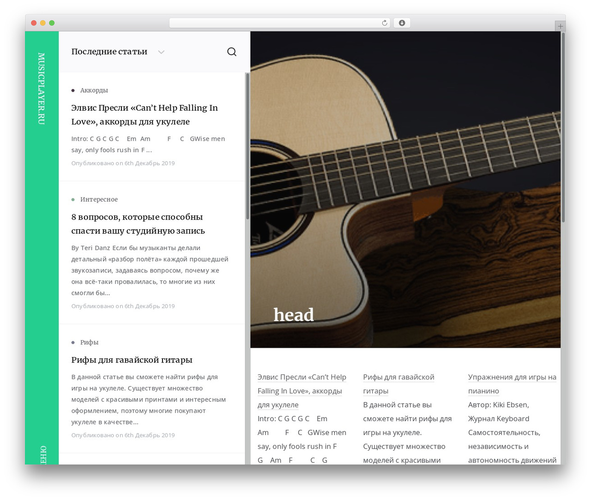Expand the Последние статьи dropdown chevron

coord(161,52)
